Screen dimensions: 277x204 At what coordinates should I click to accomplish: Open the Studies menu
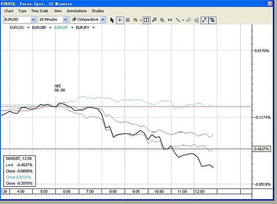coord(98,11)
